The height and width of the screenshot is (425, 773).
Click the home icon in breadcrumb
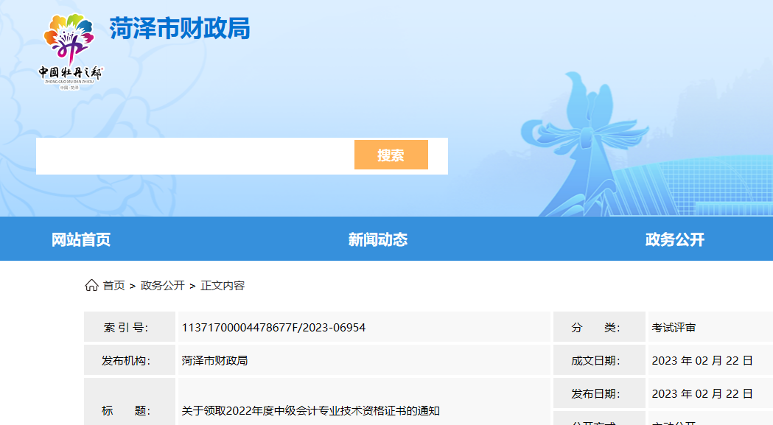tap(91, 286)
